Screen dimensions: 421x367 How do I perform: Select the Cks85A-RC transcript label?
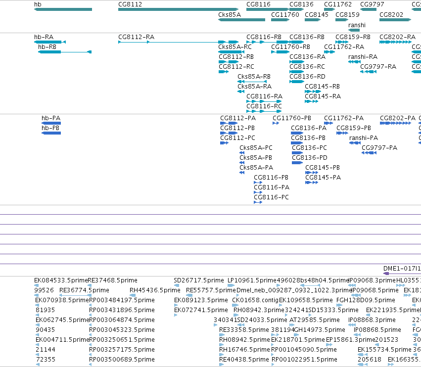point(235,47)
